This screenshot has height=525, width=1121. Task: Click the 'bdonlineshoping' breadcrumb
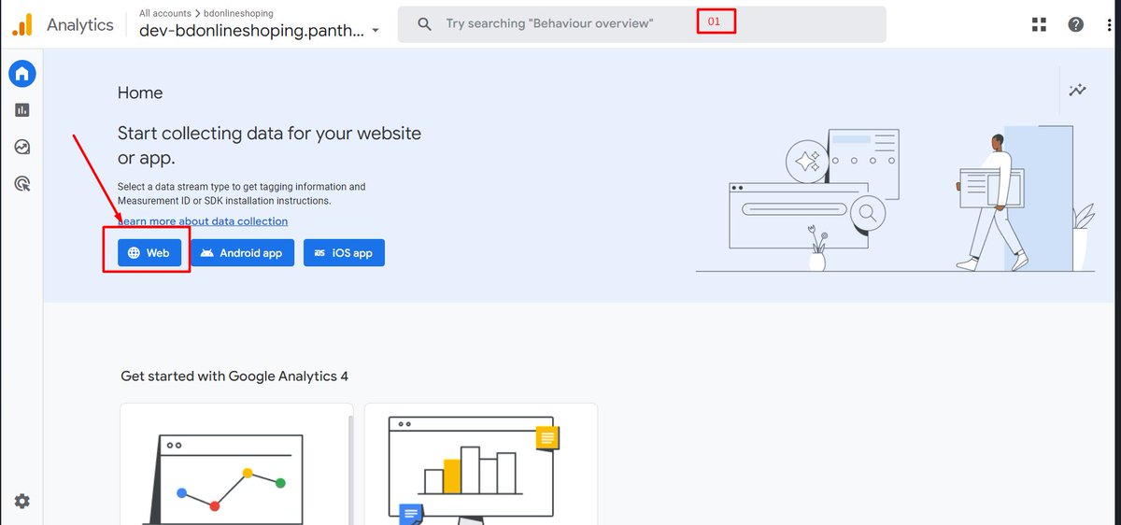(x=238, y=13)
